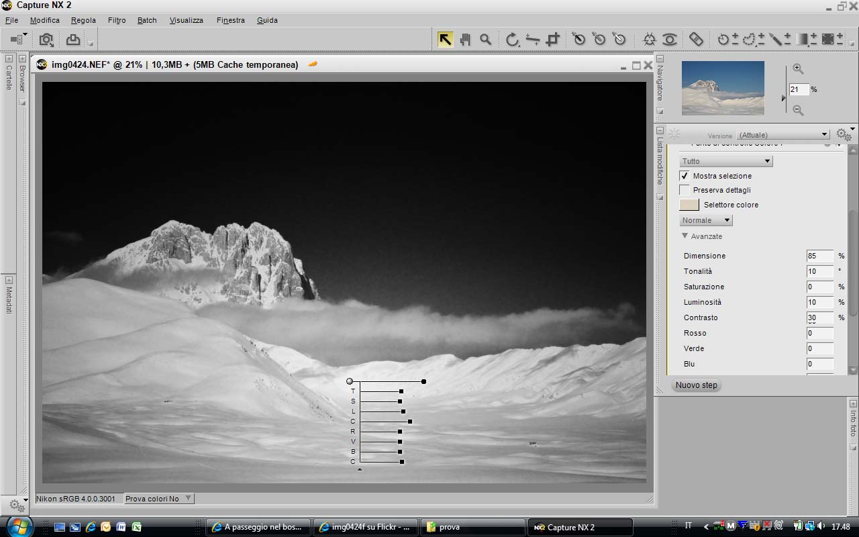Click the Nuovo step button

pos(697,385)
